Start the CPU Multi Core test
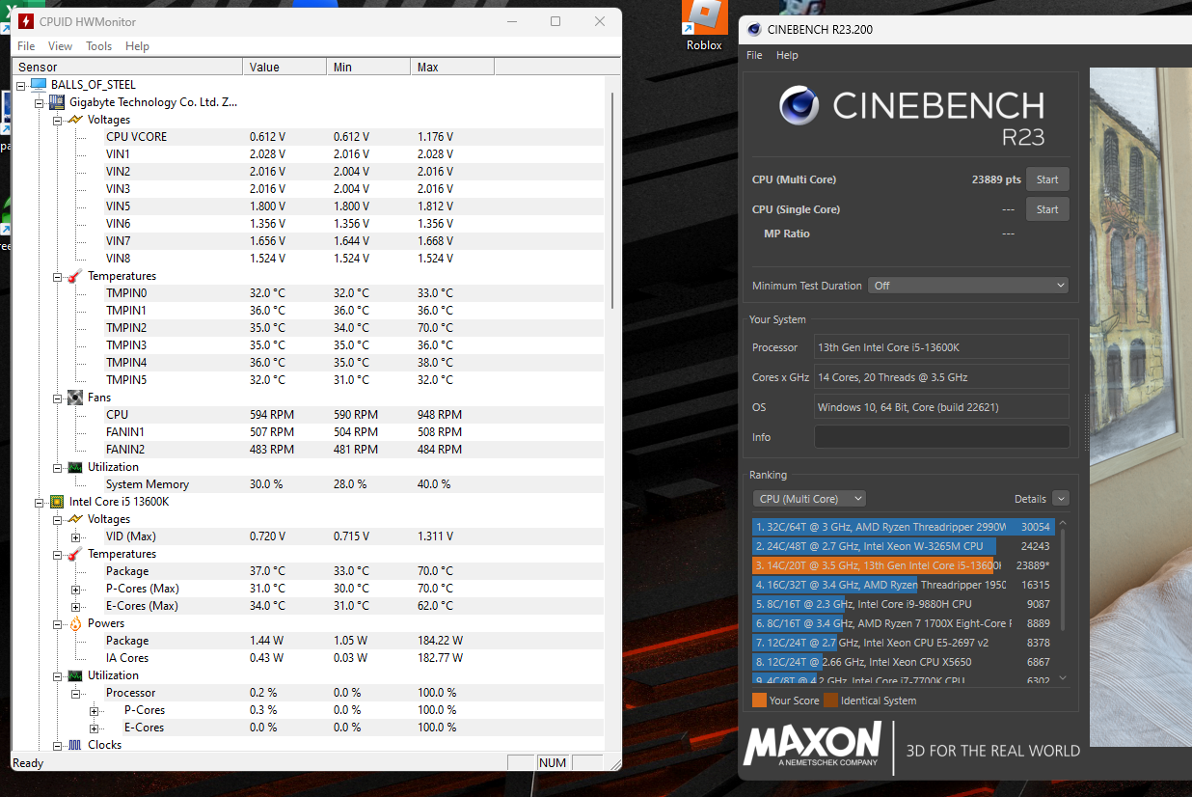The width and height of the screenshot is (1192, 797). click(1047, 179)
